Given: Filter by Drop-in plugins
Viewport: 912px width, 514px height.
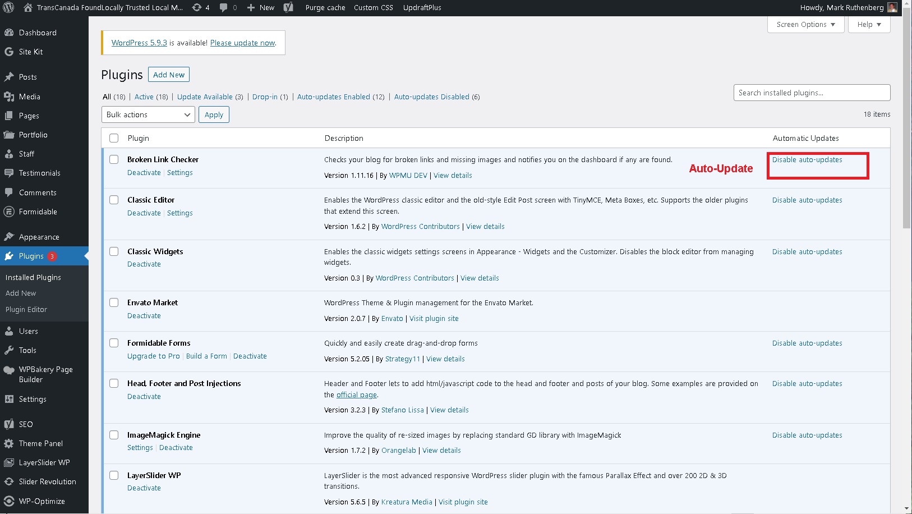Looking at the screenshot, I should 265,97.
